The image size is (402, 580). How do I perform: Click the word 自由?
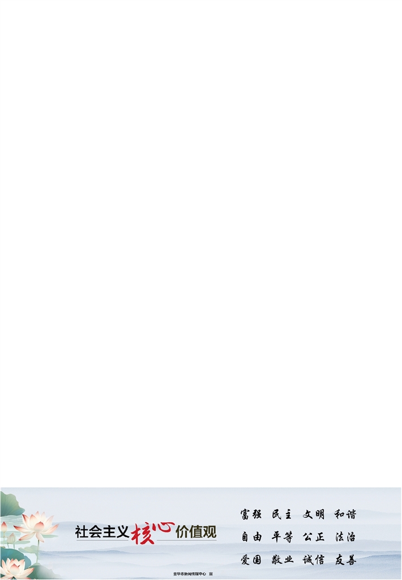[x=251, y=537]
